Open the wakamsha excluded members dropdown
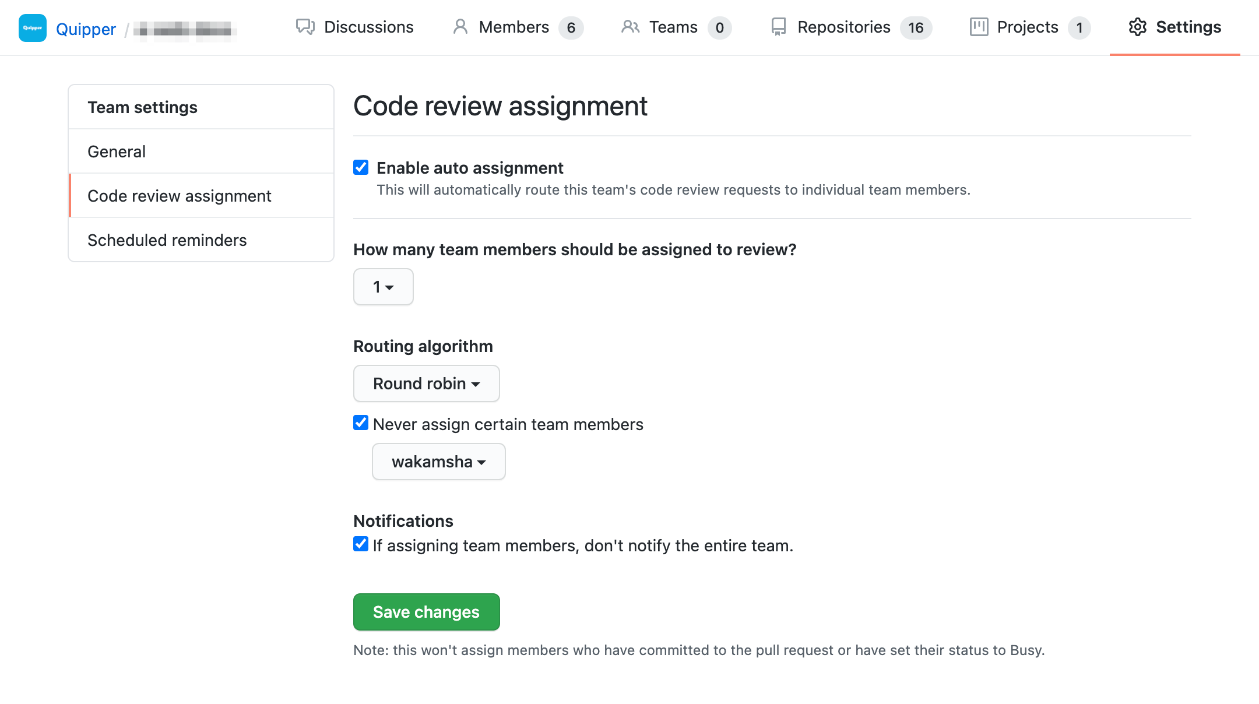 pos(438,462)
